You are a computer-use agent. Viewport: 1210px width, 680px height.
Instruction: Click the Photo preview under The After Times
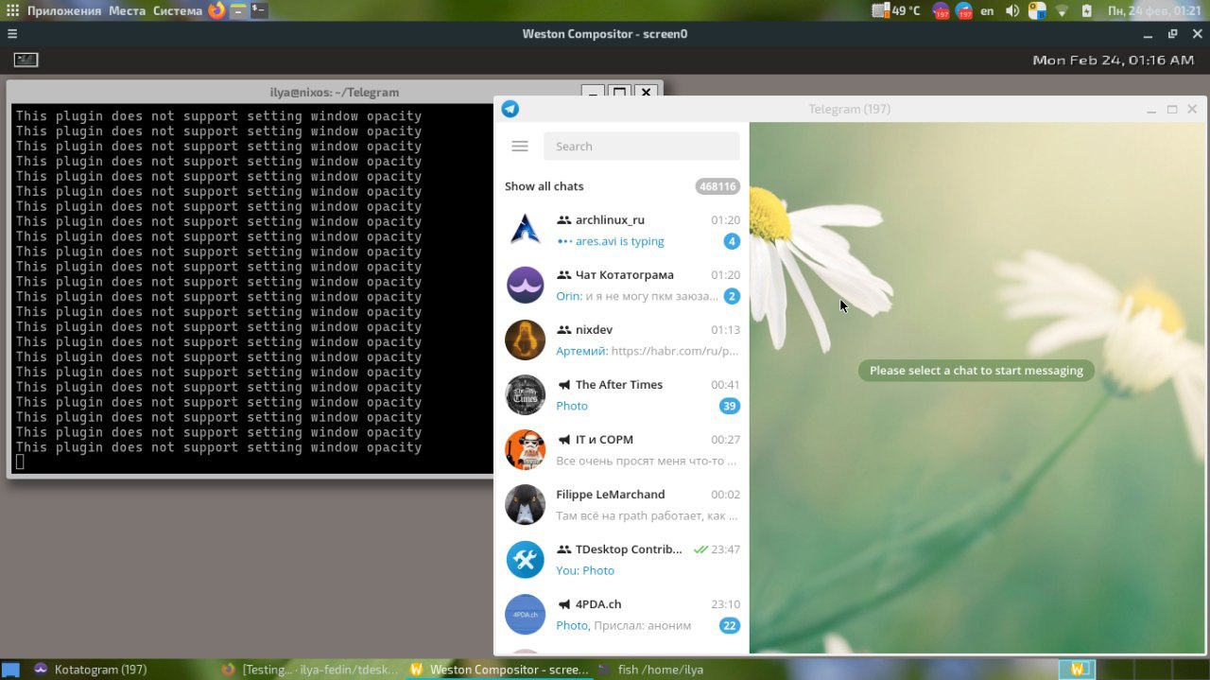(572, 406)
